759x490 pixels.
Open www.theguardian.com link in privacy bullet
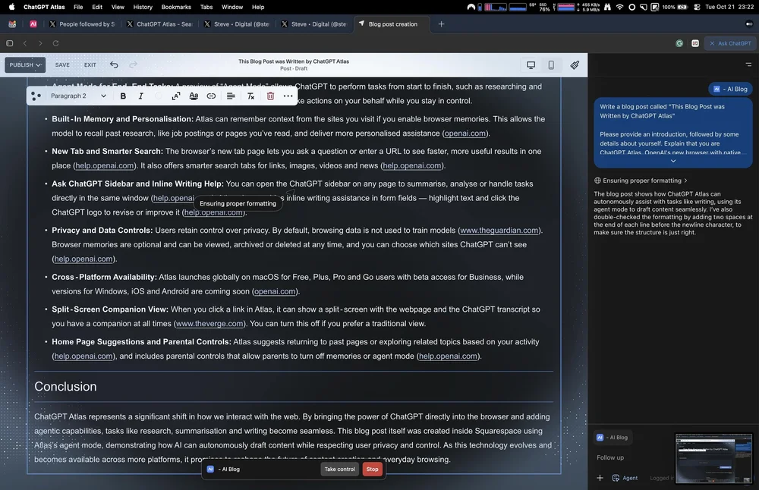[x=499, y=231]
